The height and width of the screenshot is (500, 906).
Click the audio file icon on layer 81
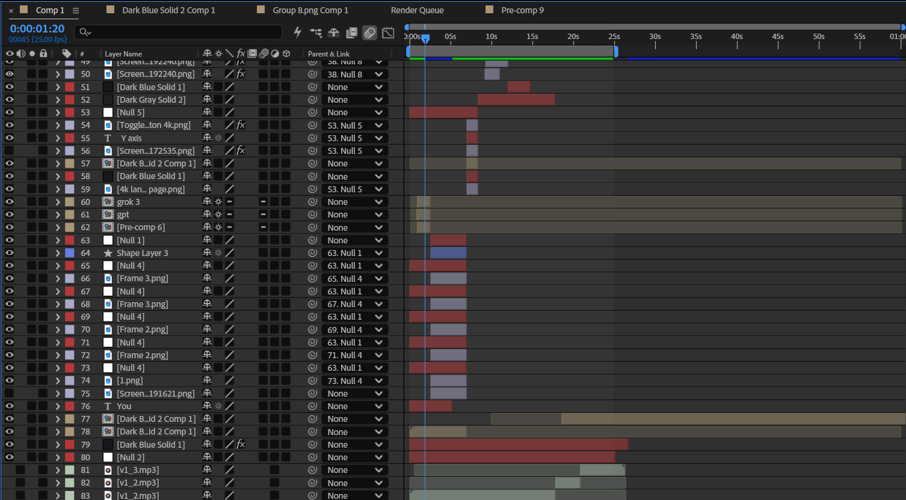pyautogui.click(x=108, y=470)
